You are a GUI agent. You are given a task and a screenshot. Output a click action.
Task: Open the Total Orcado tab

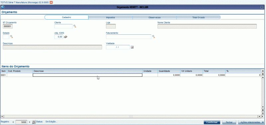tap(199, 18)
